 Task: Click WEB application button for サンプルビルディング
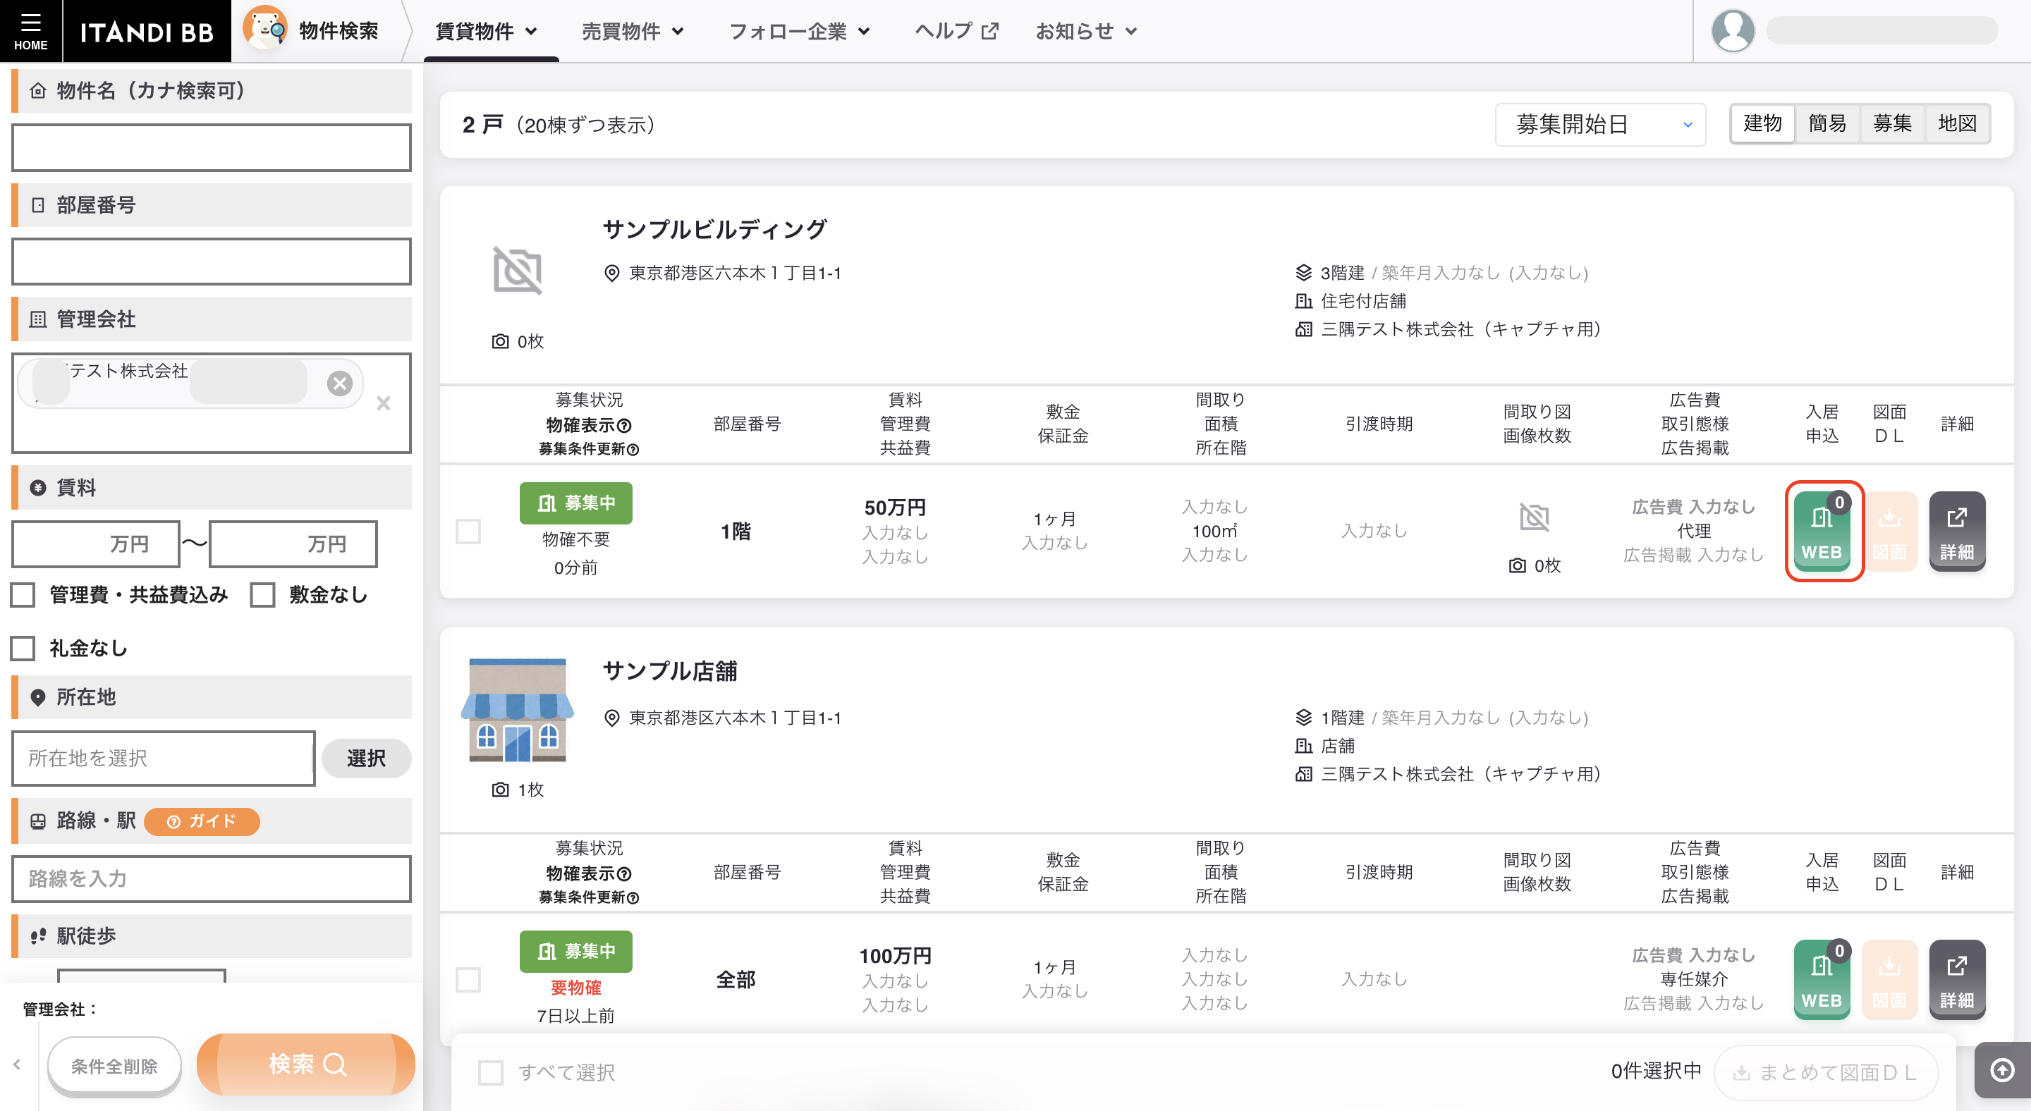point(1822,531)
